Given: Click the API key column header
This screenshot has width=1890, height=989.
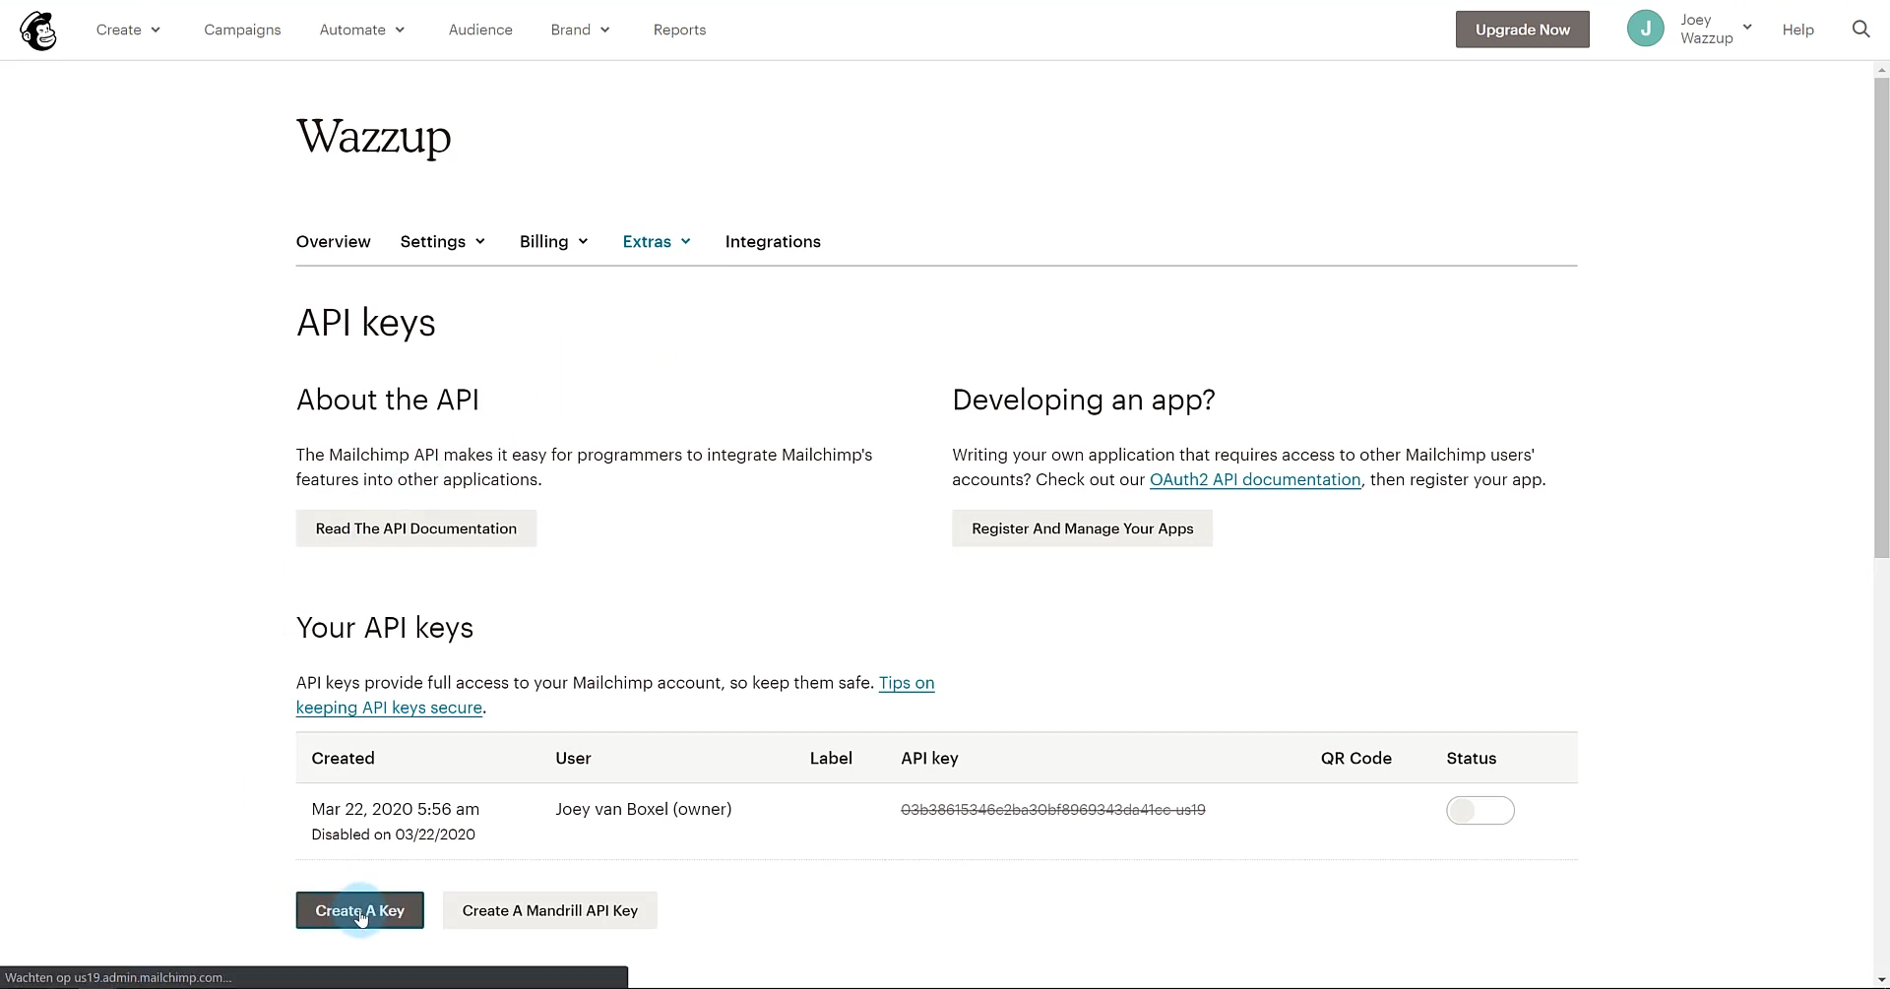Looking at the screenshot, I should tap(929, 759).
